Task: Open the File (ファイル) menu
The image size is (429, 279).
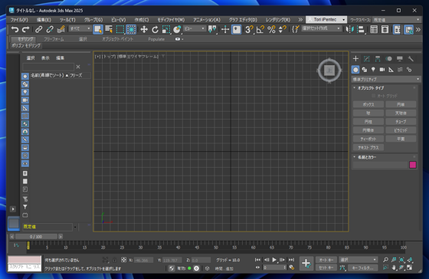Action: tap(19, 20)
